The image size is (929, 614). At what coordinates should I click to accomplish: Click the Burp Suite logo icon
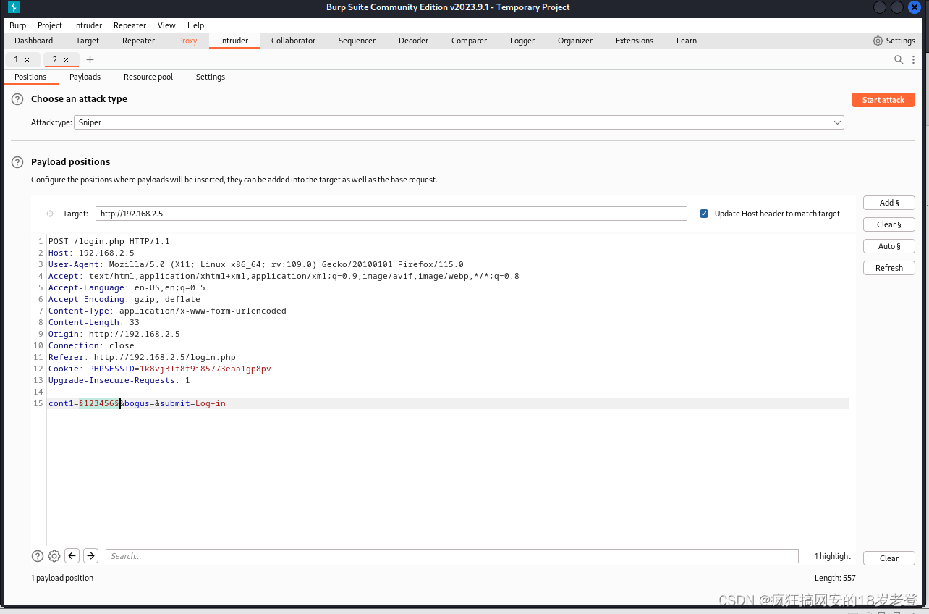13,7
